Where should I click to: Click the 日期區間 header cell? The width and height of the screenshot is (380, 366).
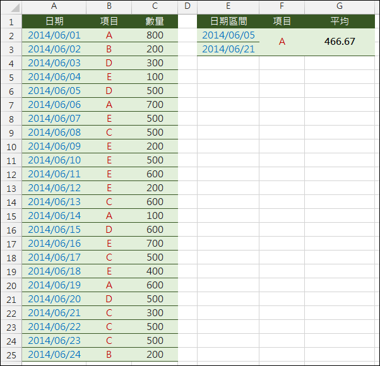point(229,21)
